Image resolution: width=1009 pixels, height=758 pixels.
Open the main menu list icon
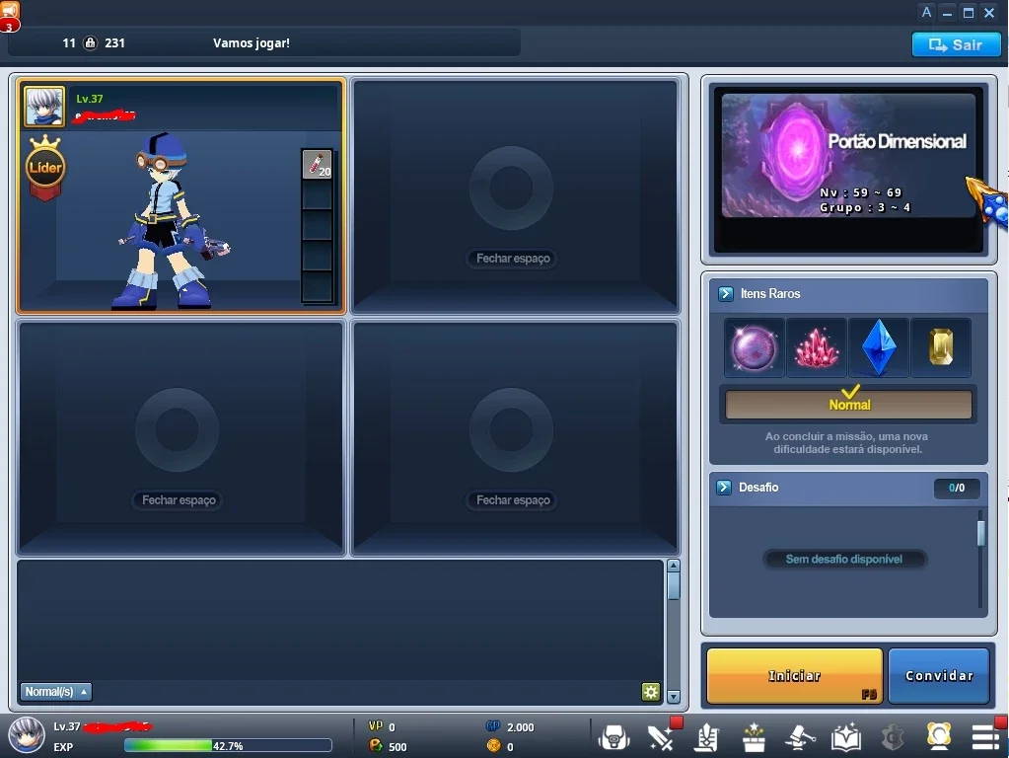tap(985, 737)
